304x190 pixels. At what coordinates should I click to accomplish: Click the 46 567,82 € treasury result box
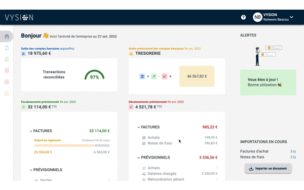197,76
